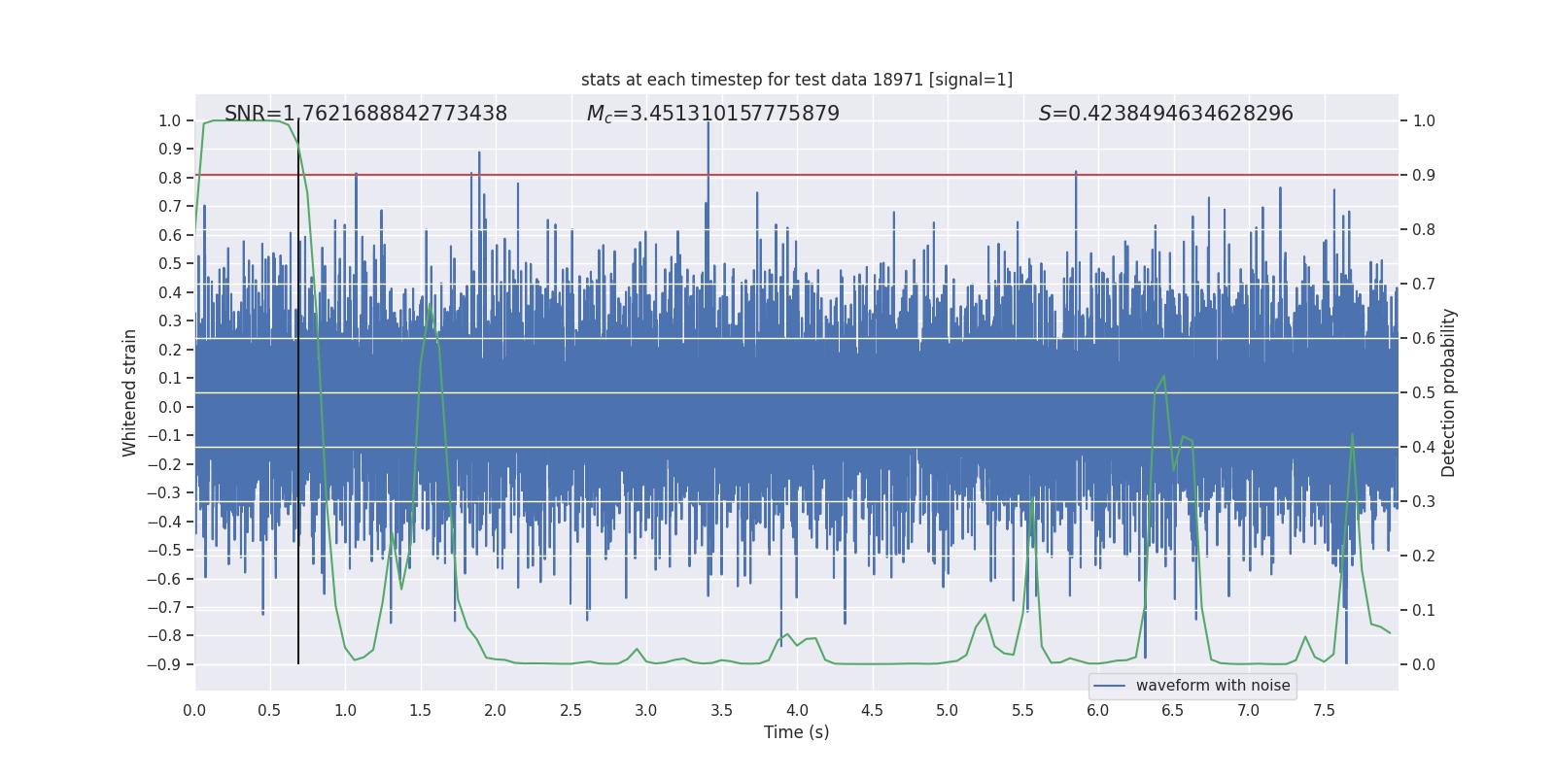Click the 'Detection probability' right axis label
Screen dimensions: 1555x777
(1448, 392)
